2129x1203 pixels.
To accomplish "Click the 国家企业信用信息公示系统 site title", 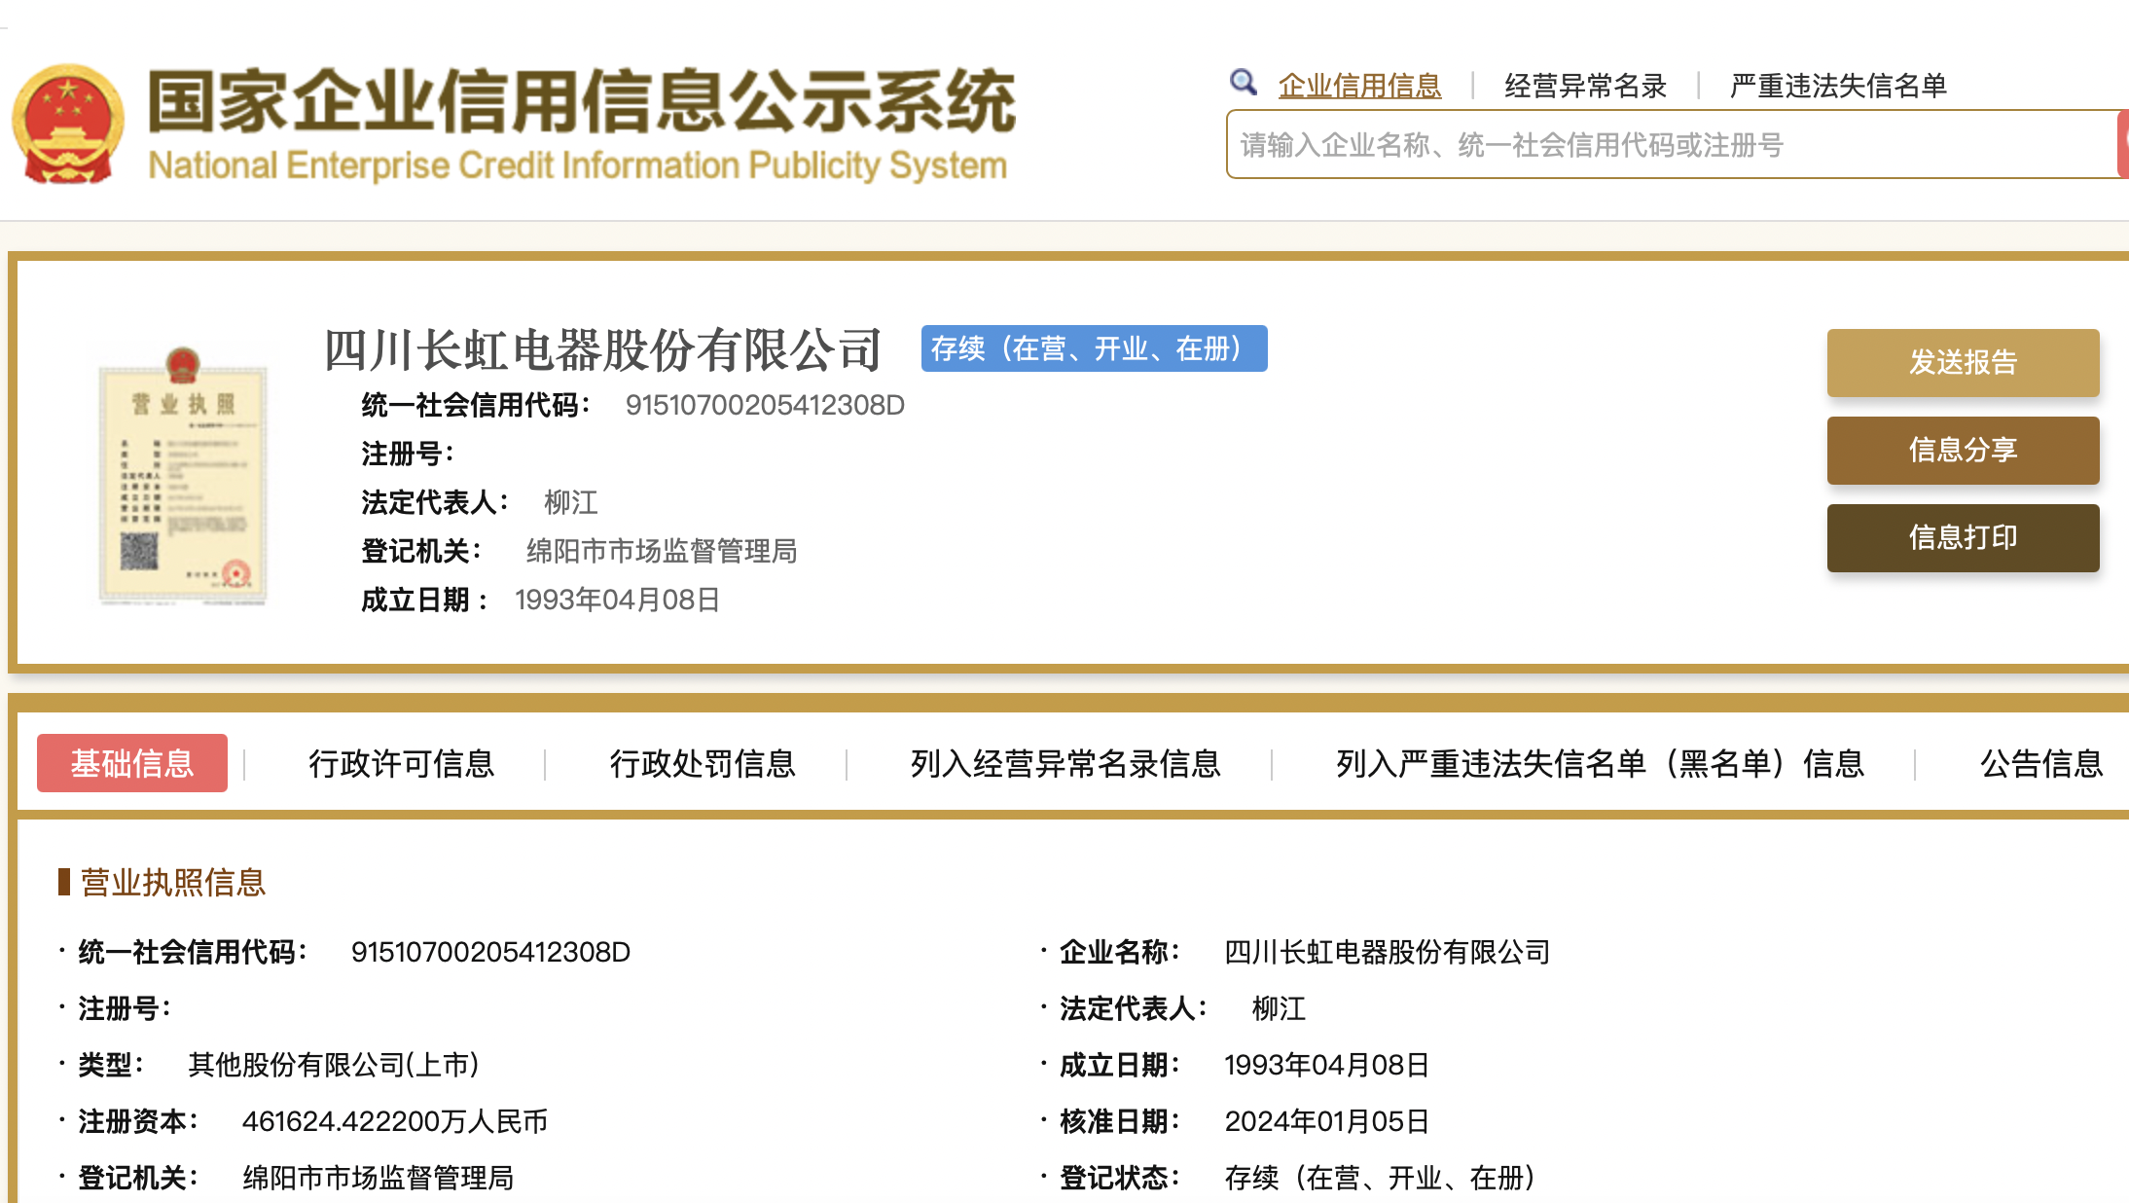I will [x=581, y=102].
